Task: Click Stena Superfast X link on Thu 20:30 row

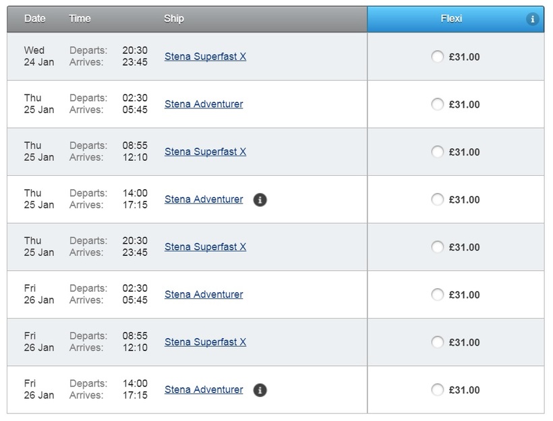Action: 205,247
